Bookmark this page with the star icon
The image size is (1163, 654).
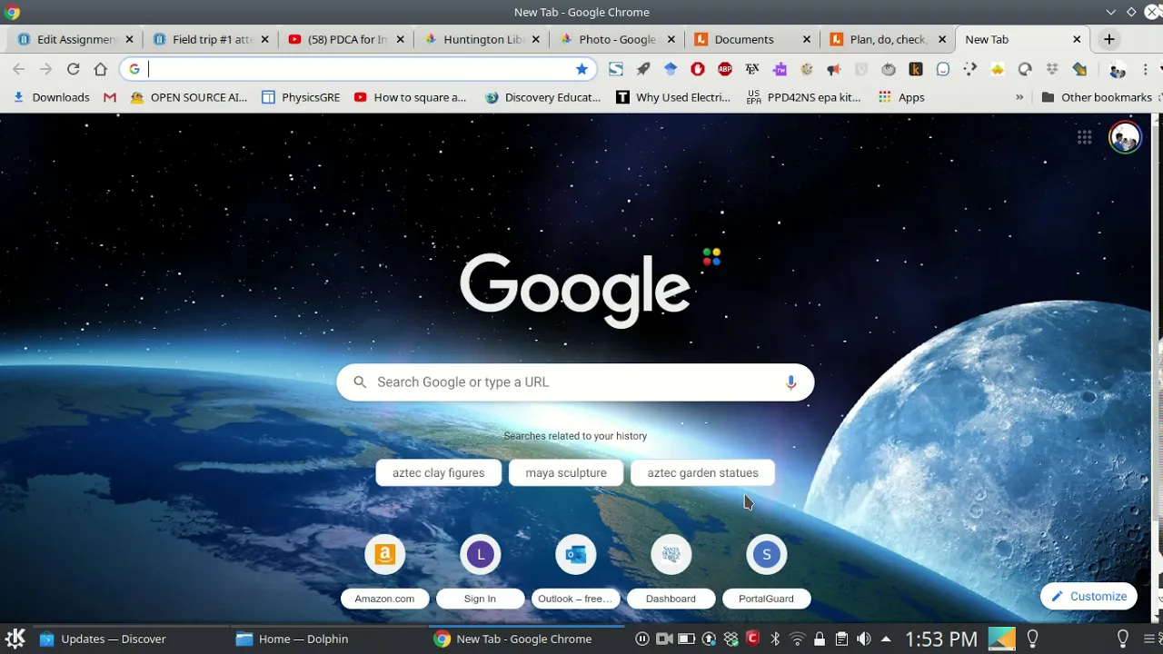[x=581, y=69]
